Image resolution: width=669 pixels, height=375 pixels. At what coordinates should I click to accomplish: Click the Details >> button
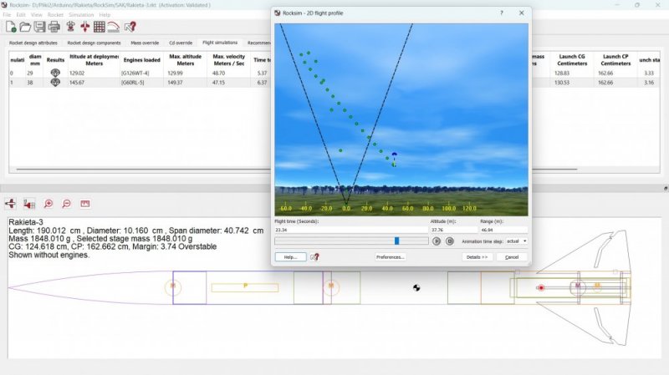tap(477, 257)
